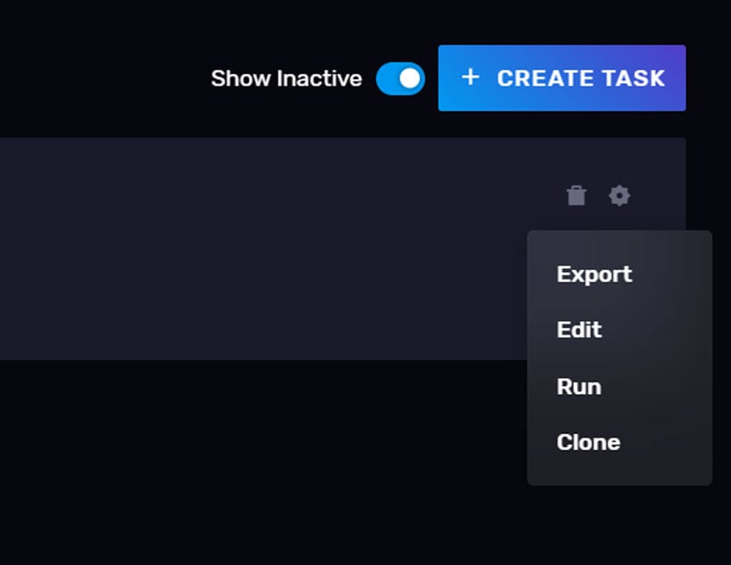Viewport: 731px width, 565px height.
Task: Click the Show Inactive label text
Action: click(x=286, y=78)
